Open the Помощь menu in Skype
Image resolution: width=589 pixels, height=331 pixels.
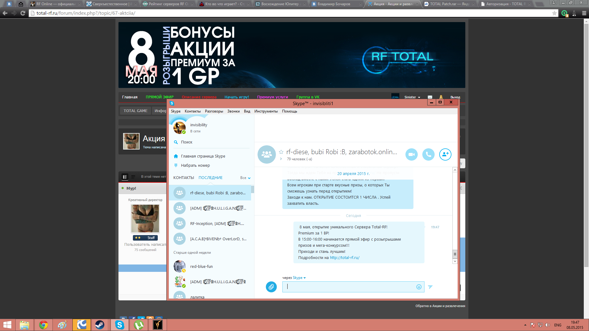tap(289, 111)
